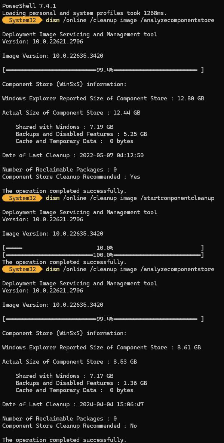Click the Shared with Windows 7.17 GB line
Viewport: 224px width, 443px height.
(65, 376)
